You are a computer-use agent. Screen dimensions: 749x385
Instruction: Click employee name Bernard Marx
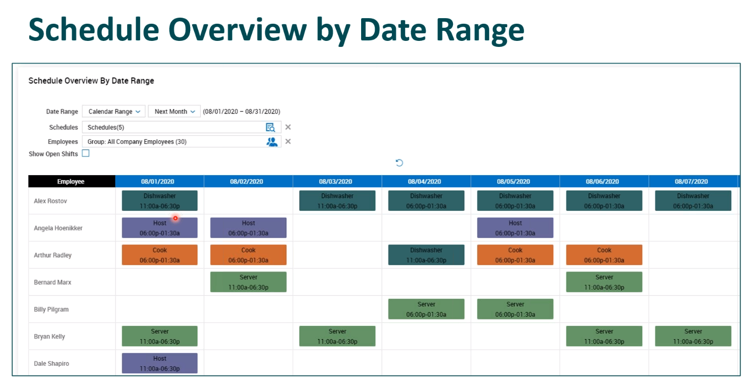click(52, 283)
